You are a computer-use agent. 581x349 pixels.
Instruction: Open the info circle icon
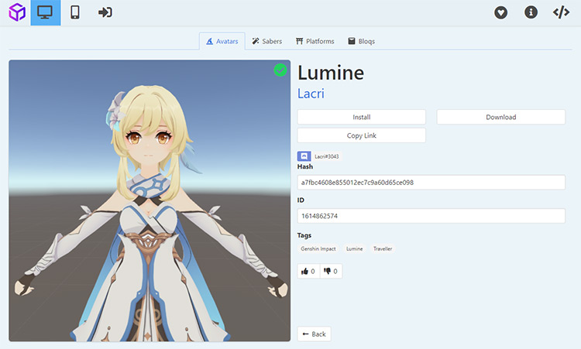click(531, 12)
